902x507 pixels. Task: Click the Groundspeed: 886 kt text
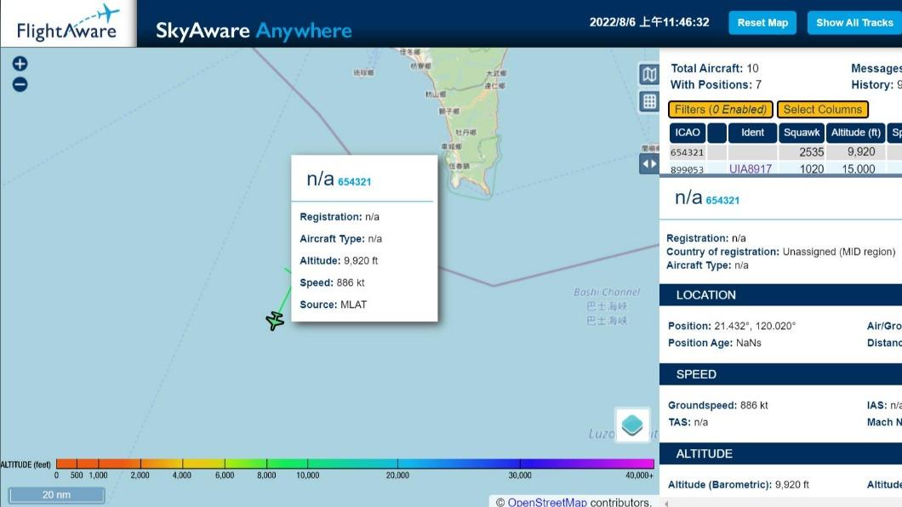pyautogui.click(x=718, y=405)
